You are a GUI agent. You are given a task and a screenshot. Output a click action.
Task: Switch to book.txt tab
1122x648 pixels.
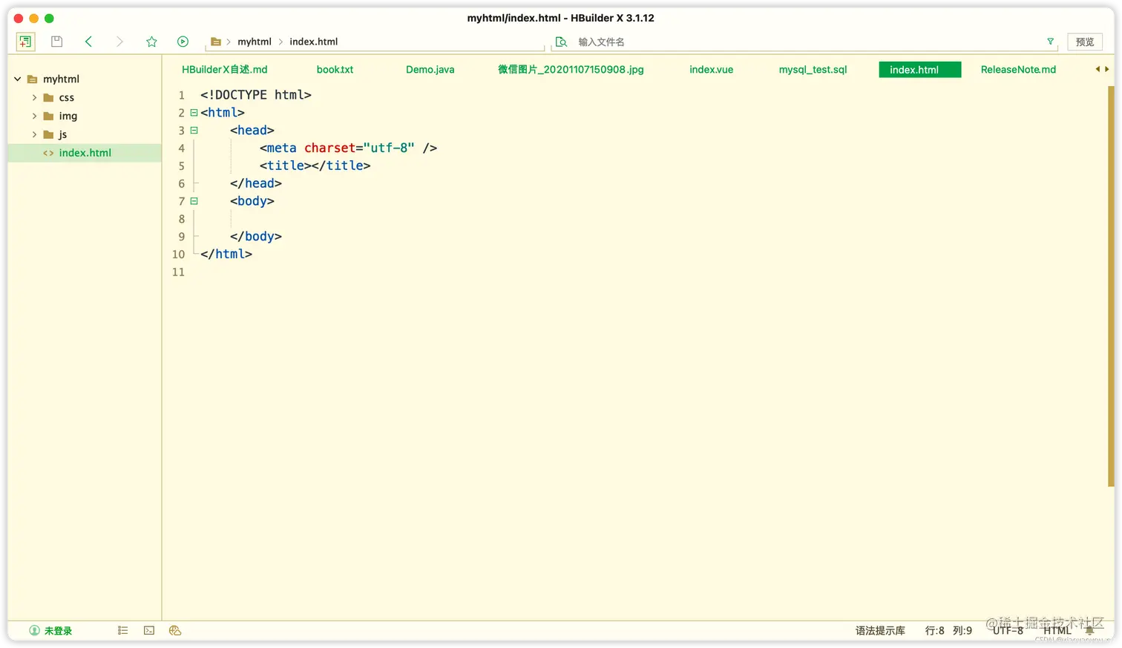(x=335, y=70)
